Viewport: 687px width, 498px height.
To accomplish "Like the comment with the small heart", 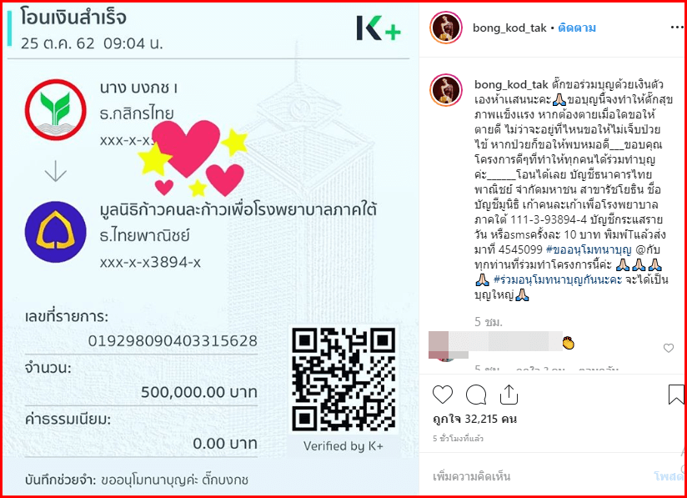I will [668, 348].
